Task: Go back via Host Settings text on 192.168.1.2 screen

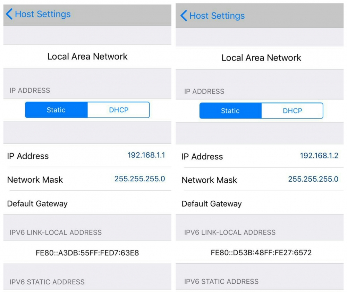Action: click(217, 16)
